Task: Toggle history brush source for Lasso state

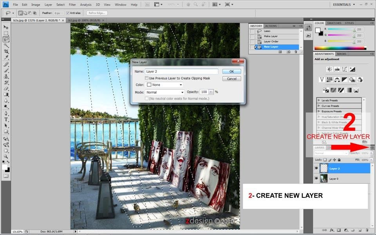Action: (x=252, y=31)
